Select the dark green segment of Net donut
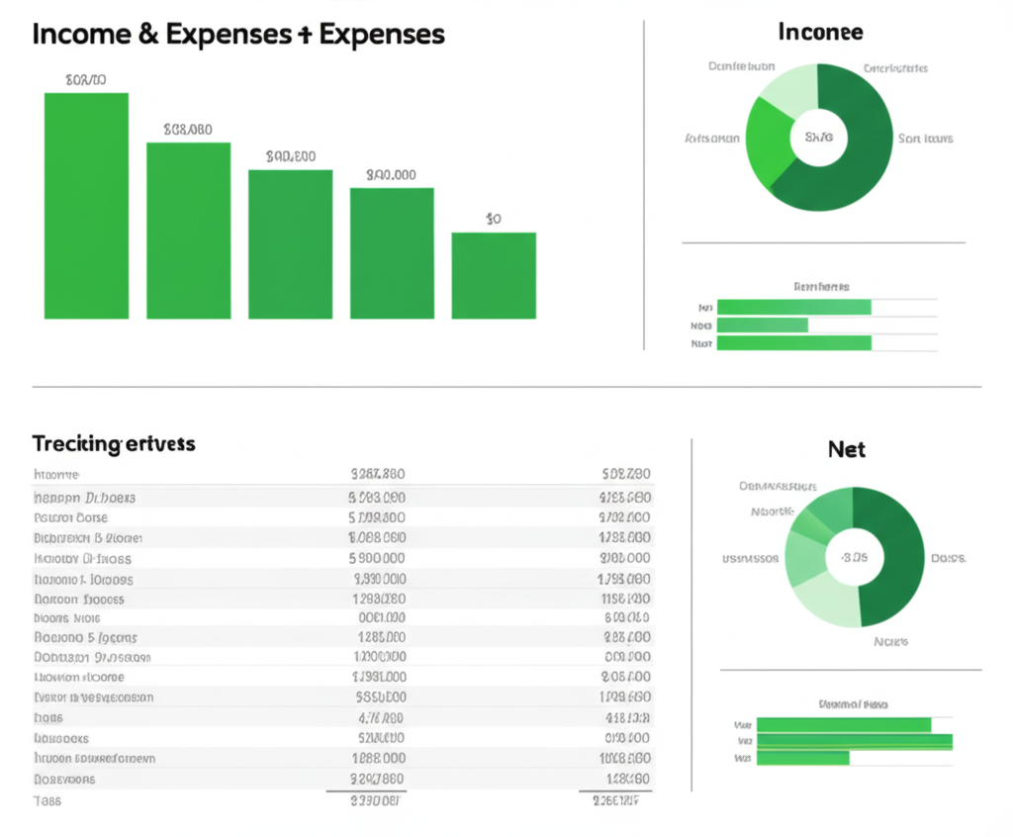 890,554
